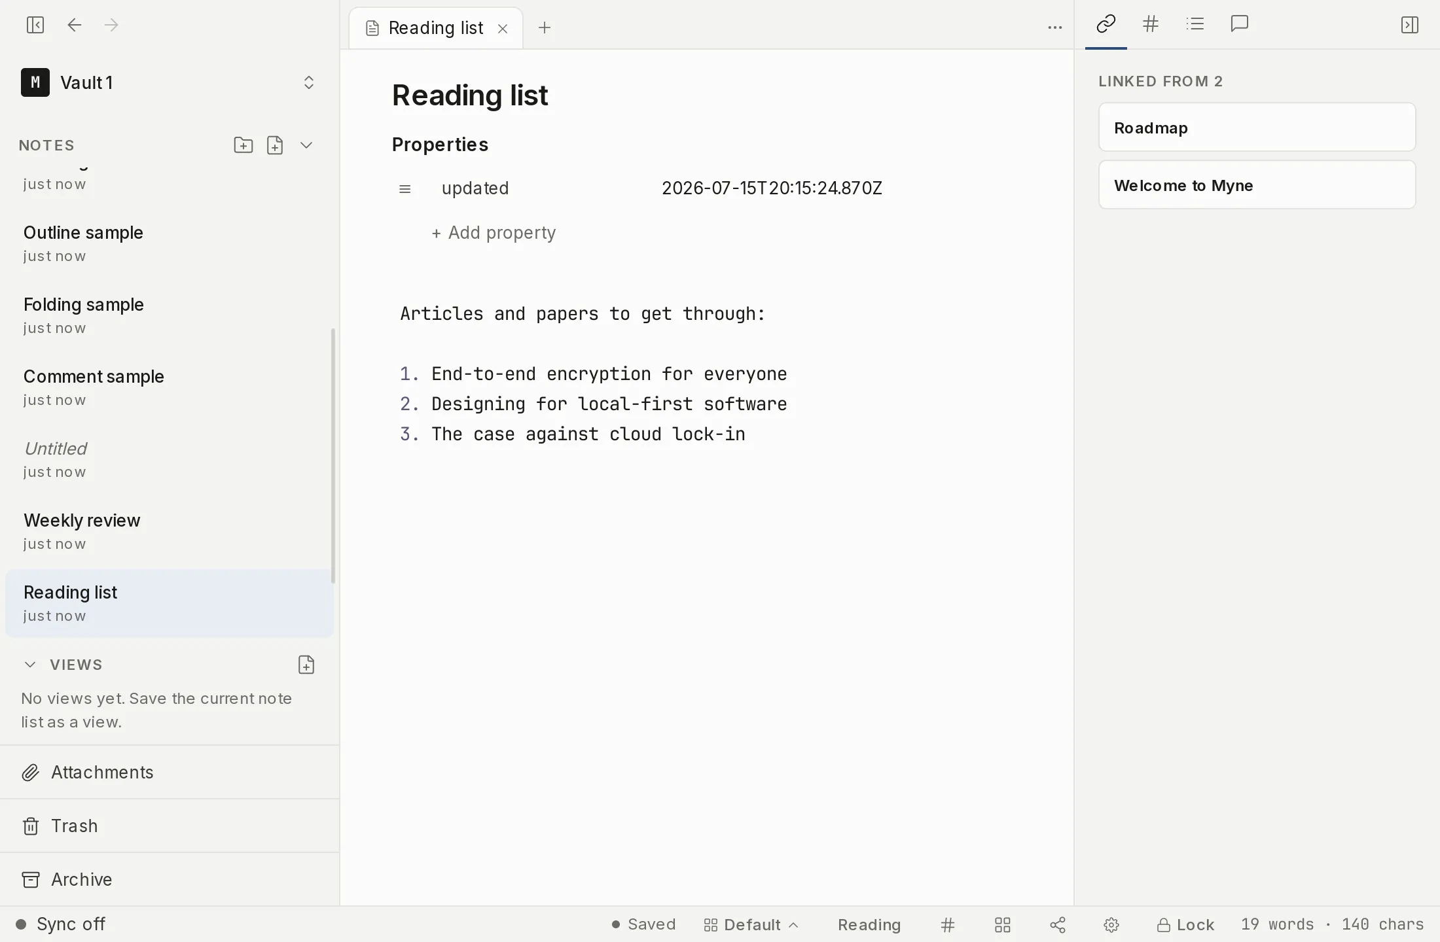This screenshot has width=1440, height=942.
Task: Collapse the Views section
Action: (30, 665)
